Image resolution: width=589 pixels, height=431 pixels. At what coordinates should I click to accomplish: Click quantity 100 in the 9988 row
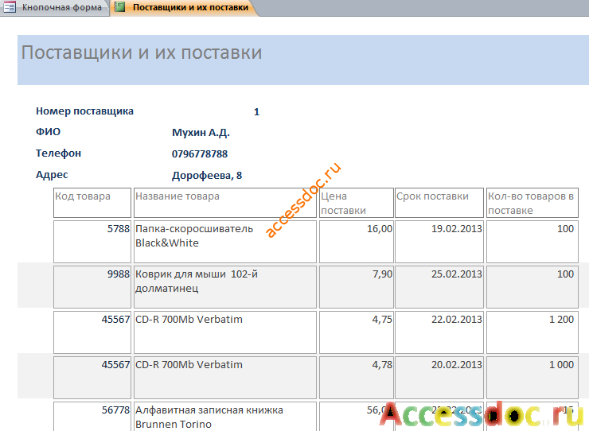[x=532, y=287]
